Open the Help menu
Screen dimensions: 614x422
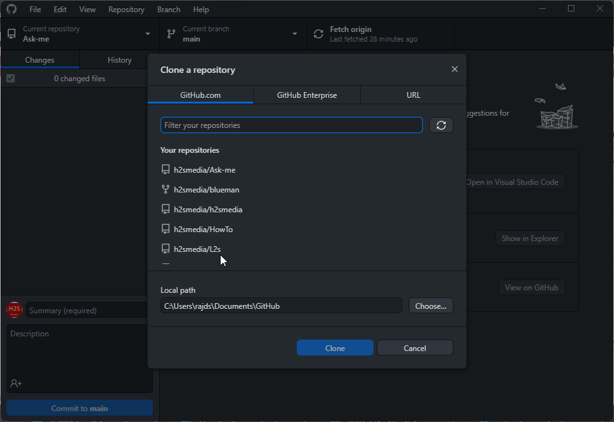pyautogui.click(x=201, y=9)
